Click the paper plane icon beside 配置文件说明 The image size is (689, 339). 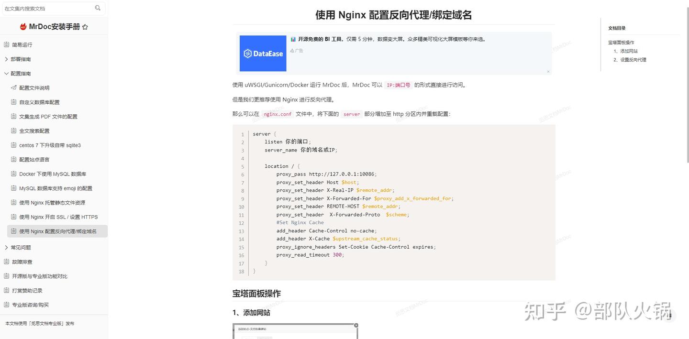pyautogui.click(x=13, y=87)
